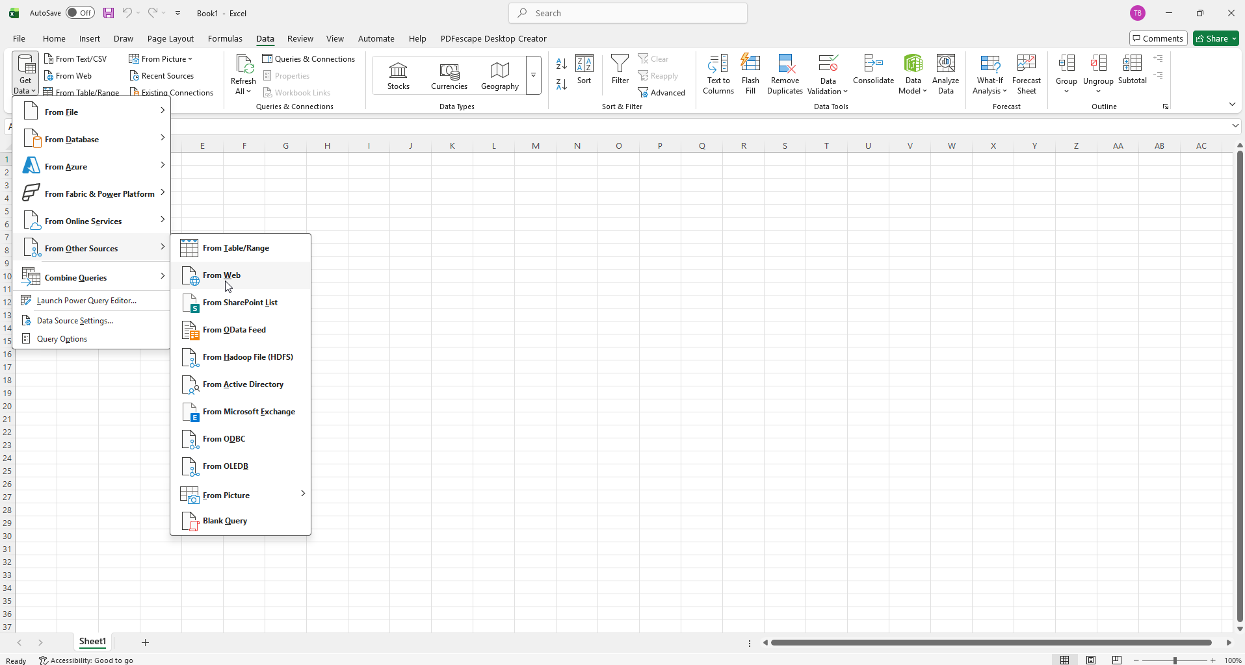Expand From Fabric & Power Platform
The width and height of the screenshot is (1245, 665).
tap(92, 194)
